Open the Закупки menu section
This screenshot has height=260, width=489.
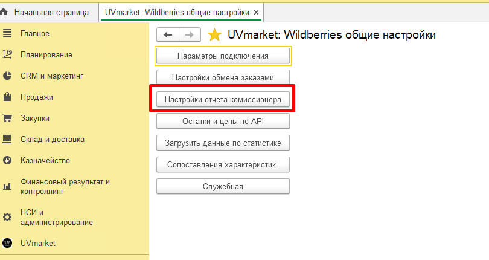[x=35, y=119]
